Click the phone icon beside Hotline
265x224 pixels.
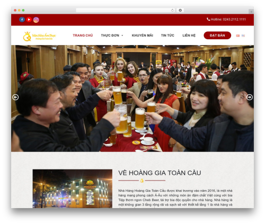point(208,19)
